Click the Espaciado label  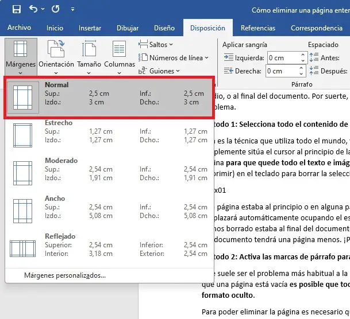click(x=323, y=45)
